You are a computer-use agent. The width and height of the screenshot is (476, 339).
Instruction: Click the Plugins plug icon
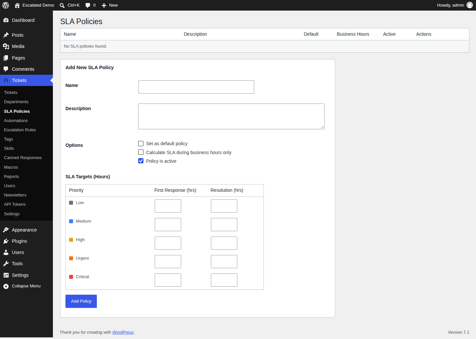[x=6, y=241]
